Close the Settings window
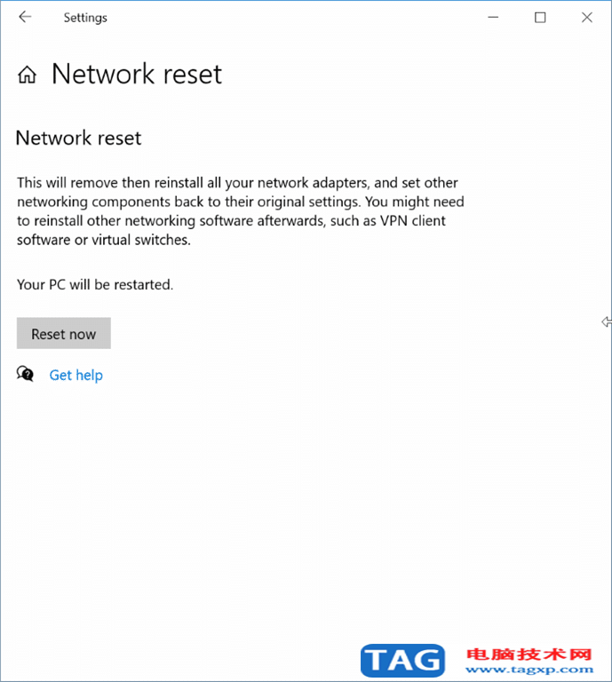Screen dimensions: 612x682 [x=586, y=17]
